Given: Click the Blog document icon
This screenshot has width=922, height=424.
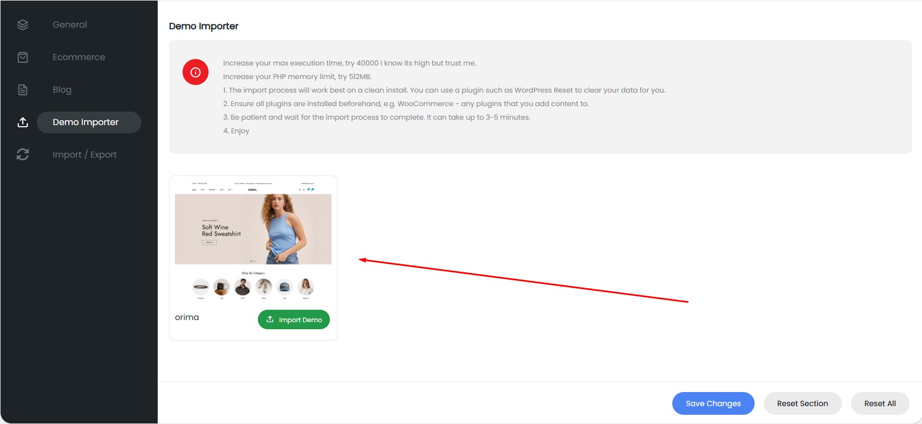Looking at the screenshot, I should [x=23, y=90].
